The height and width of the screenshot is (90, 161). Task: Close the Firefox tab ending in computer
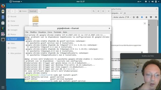click(x=121, y=13)
